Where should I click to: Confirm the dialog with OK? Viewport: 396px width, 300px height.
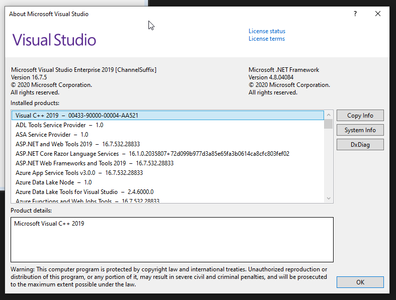pyautogui.click(x=360, y=282)
